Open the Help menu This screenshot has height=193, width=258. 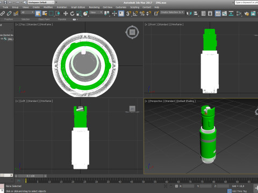click(156, 8)
